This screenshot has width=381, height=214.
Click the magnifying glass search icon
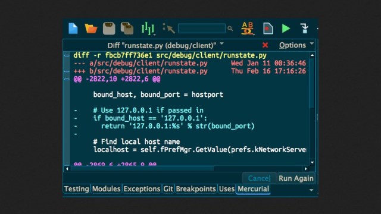pos(230,29)
